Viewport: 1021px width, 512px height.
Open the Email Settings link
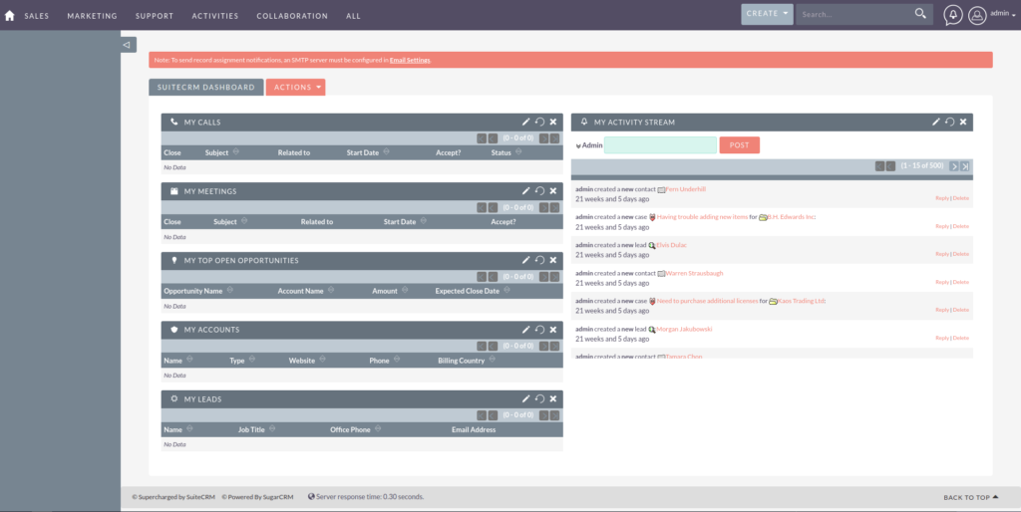point(410,60)
